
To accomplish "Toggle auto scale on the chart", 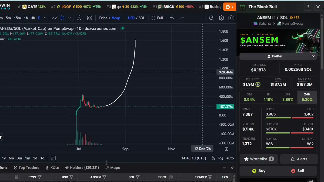I will pos(230,158).
